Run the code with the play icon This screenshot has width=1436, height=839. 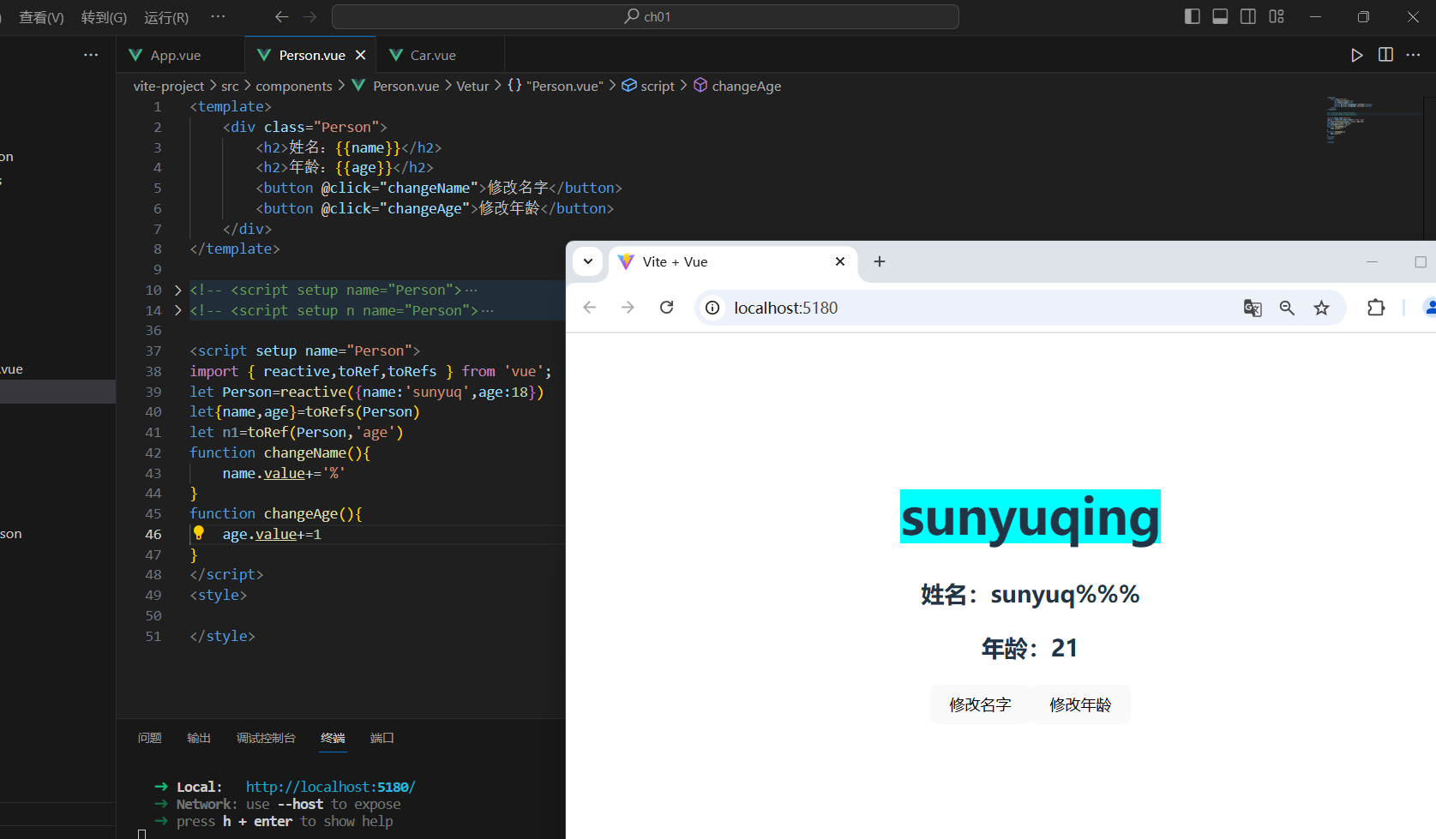(1356, 55)
